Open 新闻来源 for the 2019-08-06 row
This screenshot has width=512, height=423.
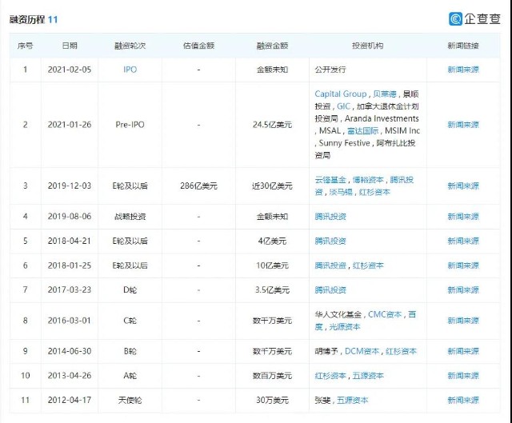tap(463, 217)
